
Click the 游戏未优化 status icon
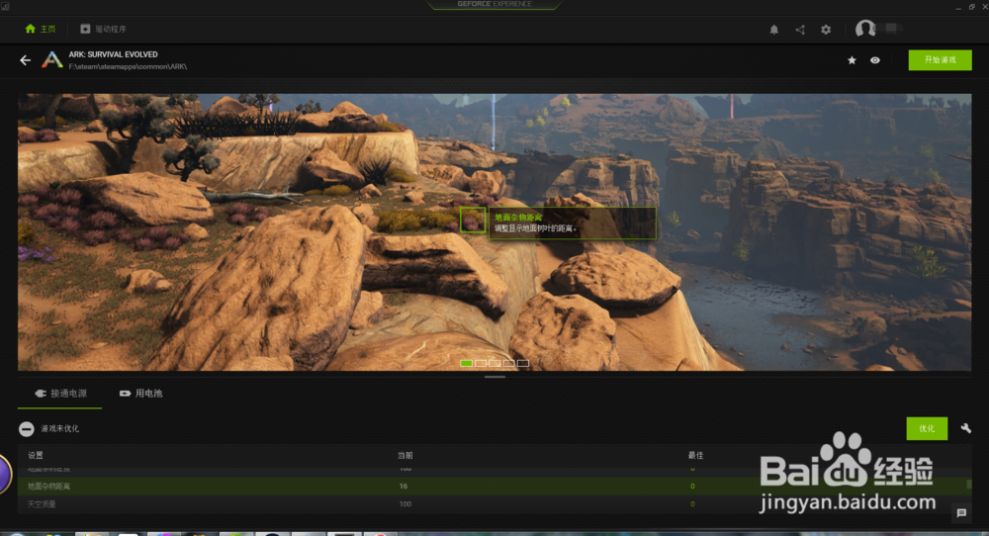[x=27, y=429]
